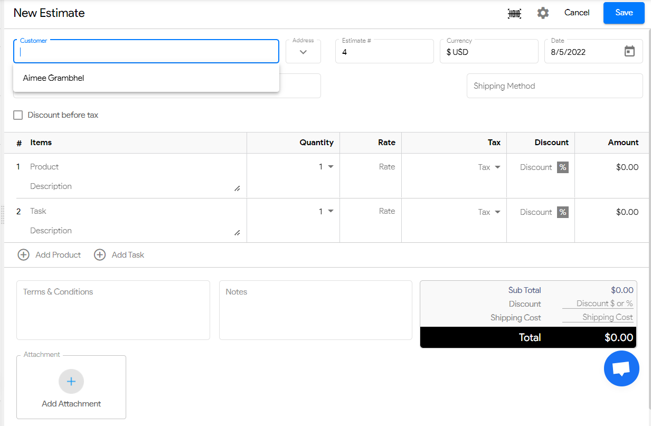The width and height of the screenshot is (651, 426).
Task: Click the Add Task plus icon
Action: point(100,255)
